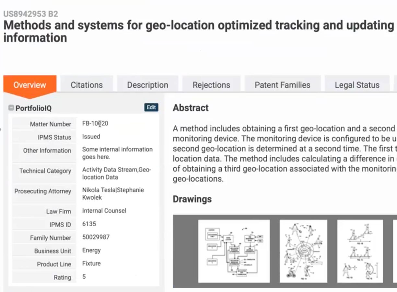Screen dimensions: 397x292
Task: Click the Family Number value 50029987
Action: (x=96, y=237)
